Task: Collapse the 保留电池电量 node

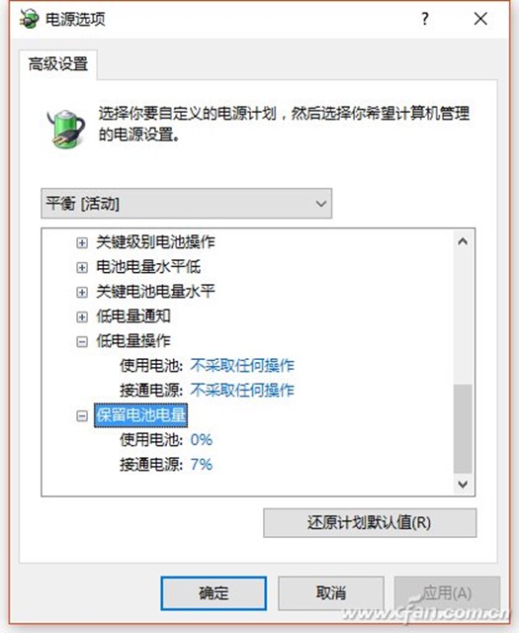Action: pyautogui.click(x=82, y=415)
